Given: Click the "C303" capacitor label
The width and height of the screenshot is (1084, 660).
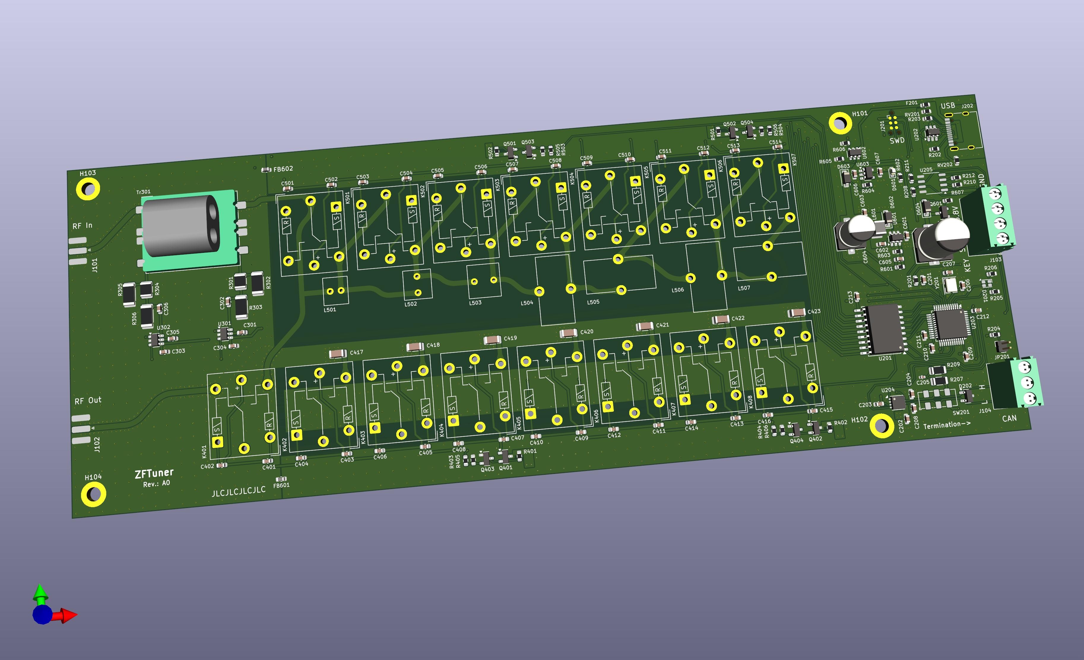Looking at the screenshot, I should pos(178,351).
